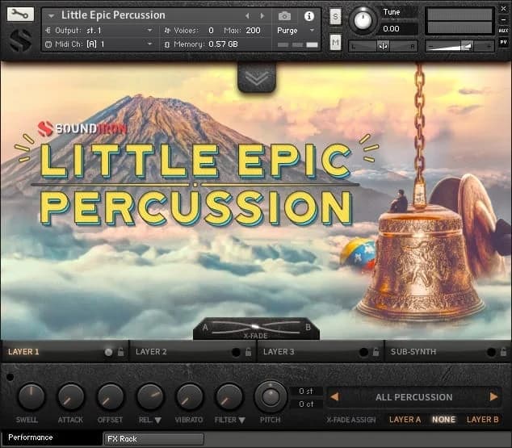Toggle Layer 2 lock icon
Viewport: 512px width, 448px height.
(249, 352)
